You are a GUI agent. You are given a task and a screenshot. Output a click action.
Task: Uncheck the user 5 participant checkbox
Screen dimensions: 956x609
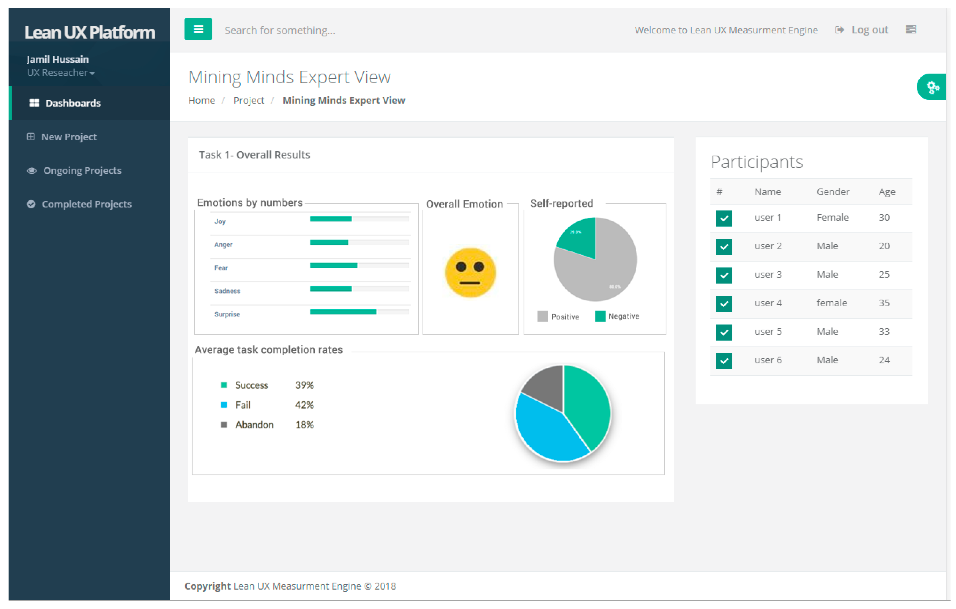[724, 332]
